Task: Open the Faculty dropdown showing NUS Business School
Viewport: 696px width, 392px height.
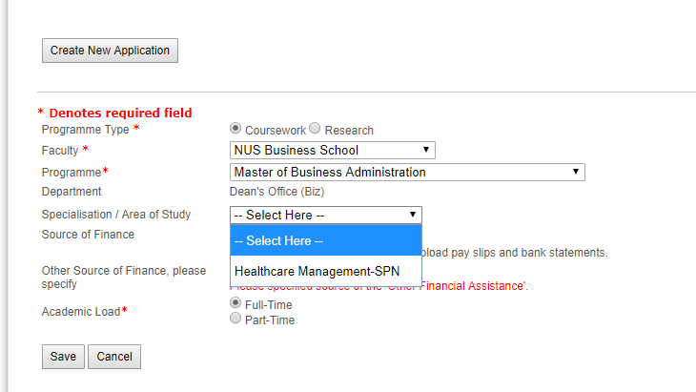Action: tap(333, 150)
